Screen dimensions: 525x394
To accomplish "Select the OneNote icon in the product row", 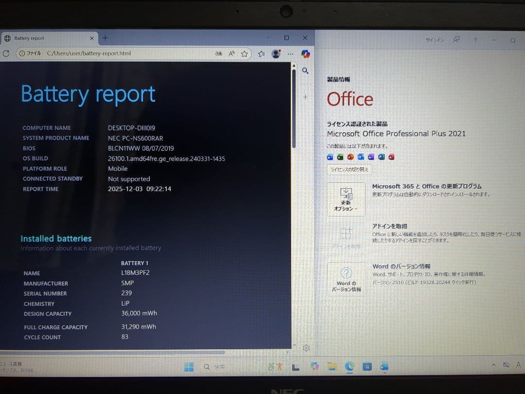I will click(x=370, y=157).
